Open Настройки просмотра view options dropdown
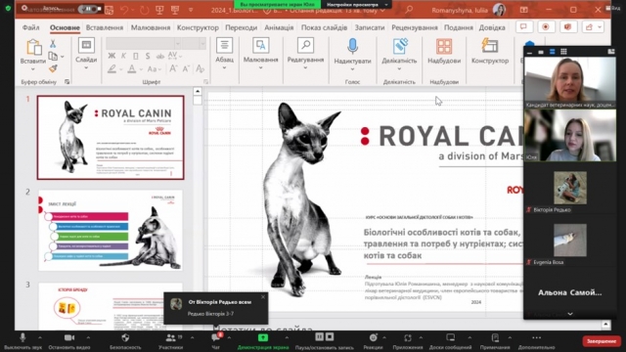This screenshot has width=626, height=352. [x=356, y=4]
